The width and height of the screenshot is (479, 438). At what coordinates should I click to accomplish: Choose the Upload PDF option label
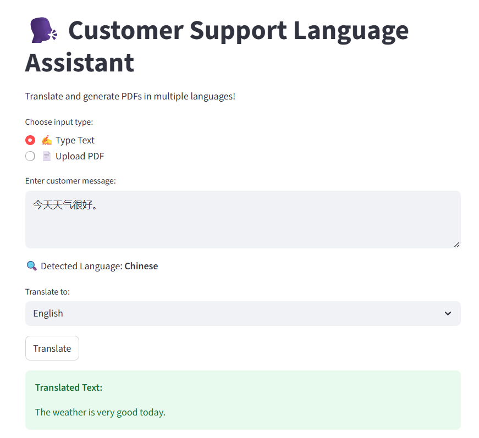[x=80, y=156]
